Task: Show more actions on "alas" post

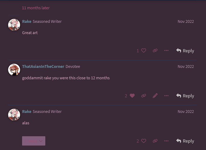Action: coord(166,141)
